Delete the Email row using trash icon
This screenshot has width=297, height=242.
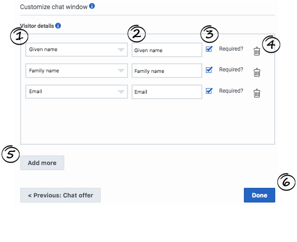pos(257,93)
